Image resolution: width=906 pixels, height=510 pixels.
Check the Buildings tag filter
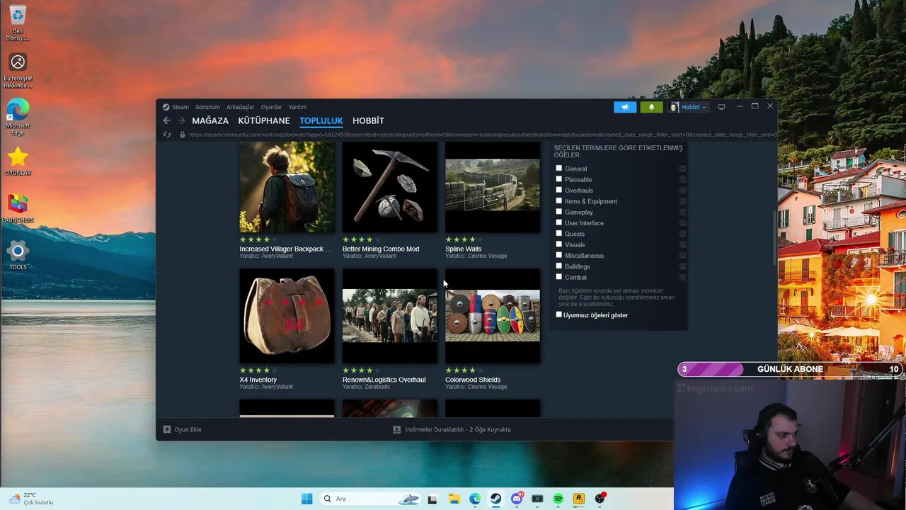(x=559, y=266)
